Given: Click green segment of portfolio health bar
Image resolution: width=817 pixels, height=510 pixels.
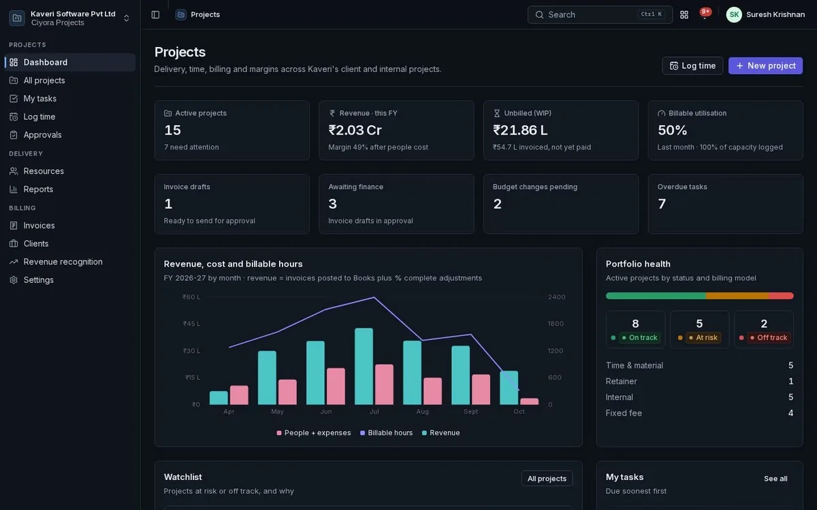Looking at the screenshot, I should point(656,296).
